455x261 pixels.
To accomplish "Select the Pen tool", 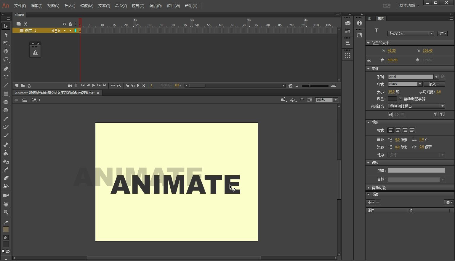I will (x=6, y=69).
